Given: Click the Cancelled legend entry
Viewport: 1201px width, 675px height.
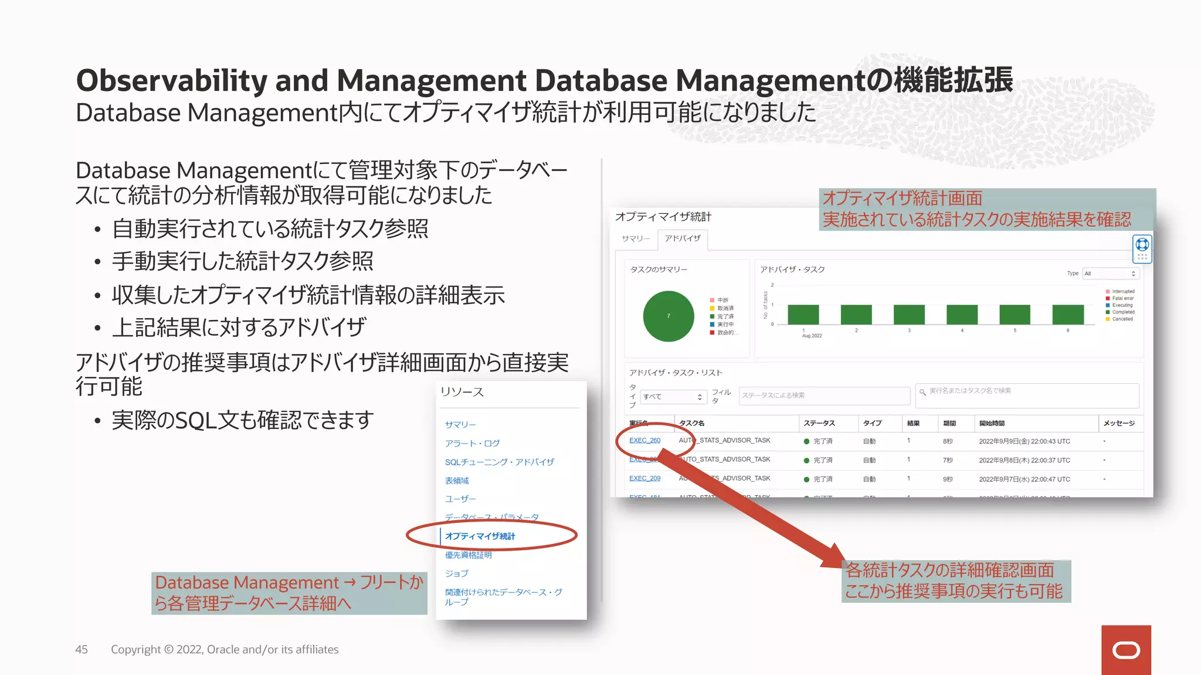Looking at the screenshot, I should pos(1119,319).
